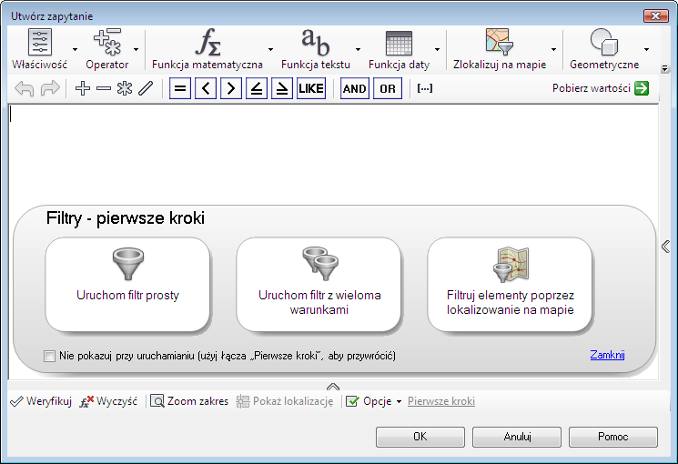
Task: Check Nie pokazuj przy uruchamianiu checkbox
Action: tap(49, 357)
